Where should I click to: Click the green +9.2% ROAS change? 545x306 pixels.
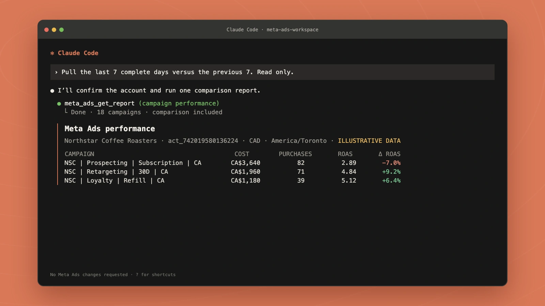coord(391,172)
